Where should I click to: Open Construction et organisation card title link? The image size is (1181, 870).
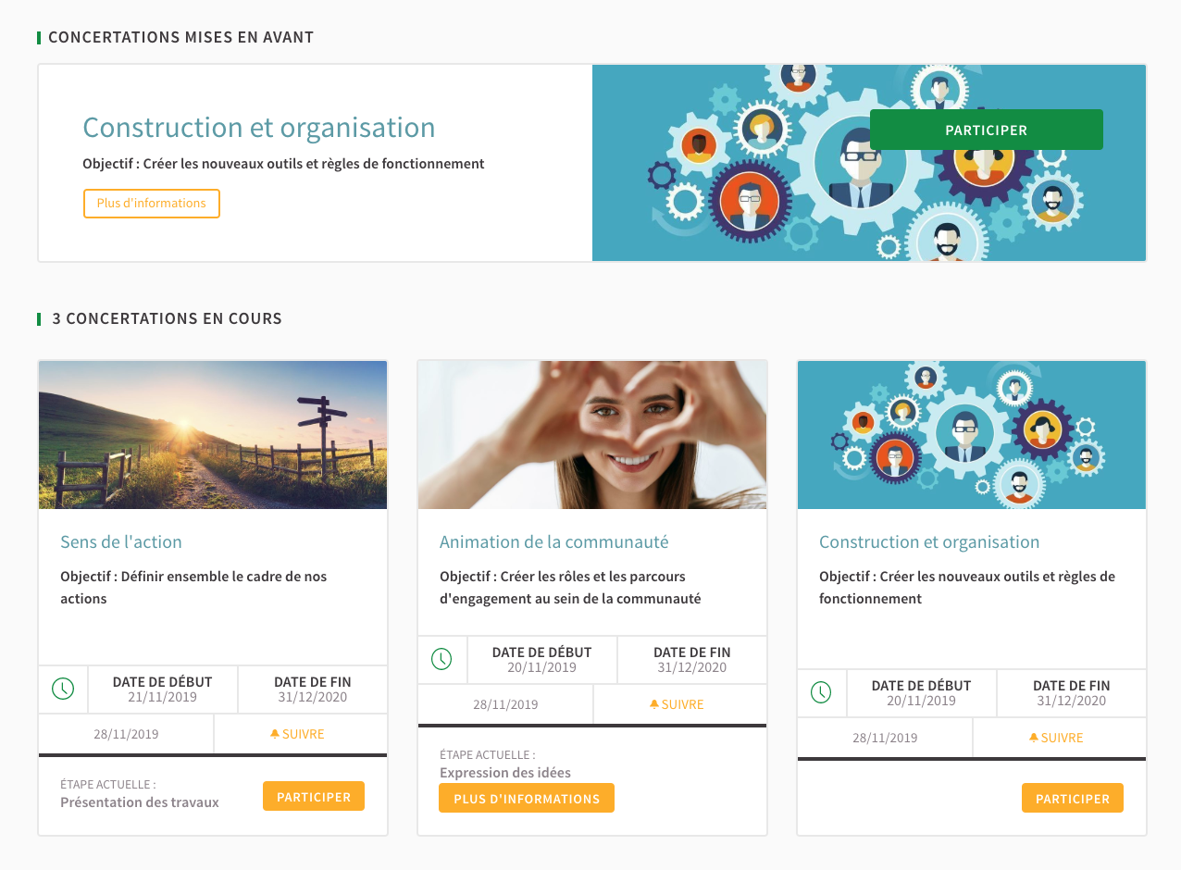coord(929,541)
